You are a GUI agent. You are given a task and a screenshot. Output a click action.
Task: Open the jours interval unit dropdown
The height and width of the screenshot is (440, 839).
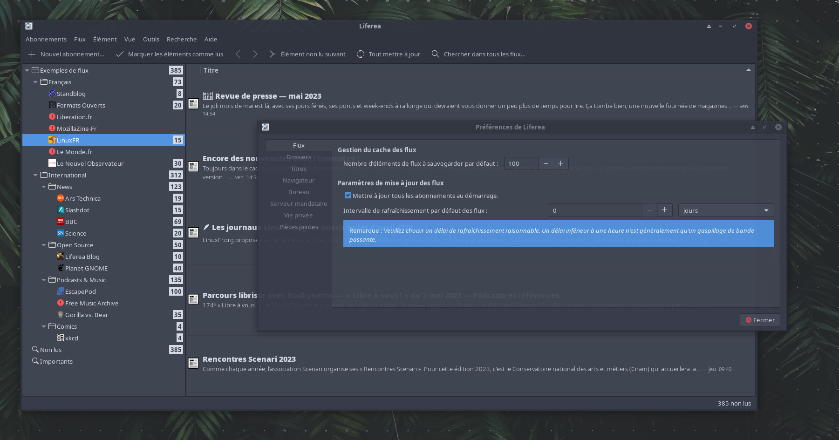point(725,210)
